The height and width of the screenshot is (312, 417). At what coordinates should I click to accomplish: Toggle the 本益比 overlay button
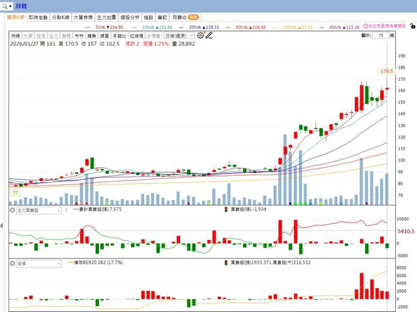119,35
